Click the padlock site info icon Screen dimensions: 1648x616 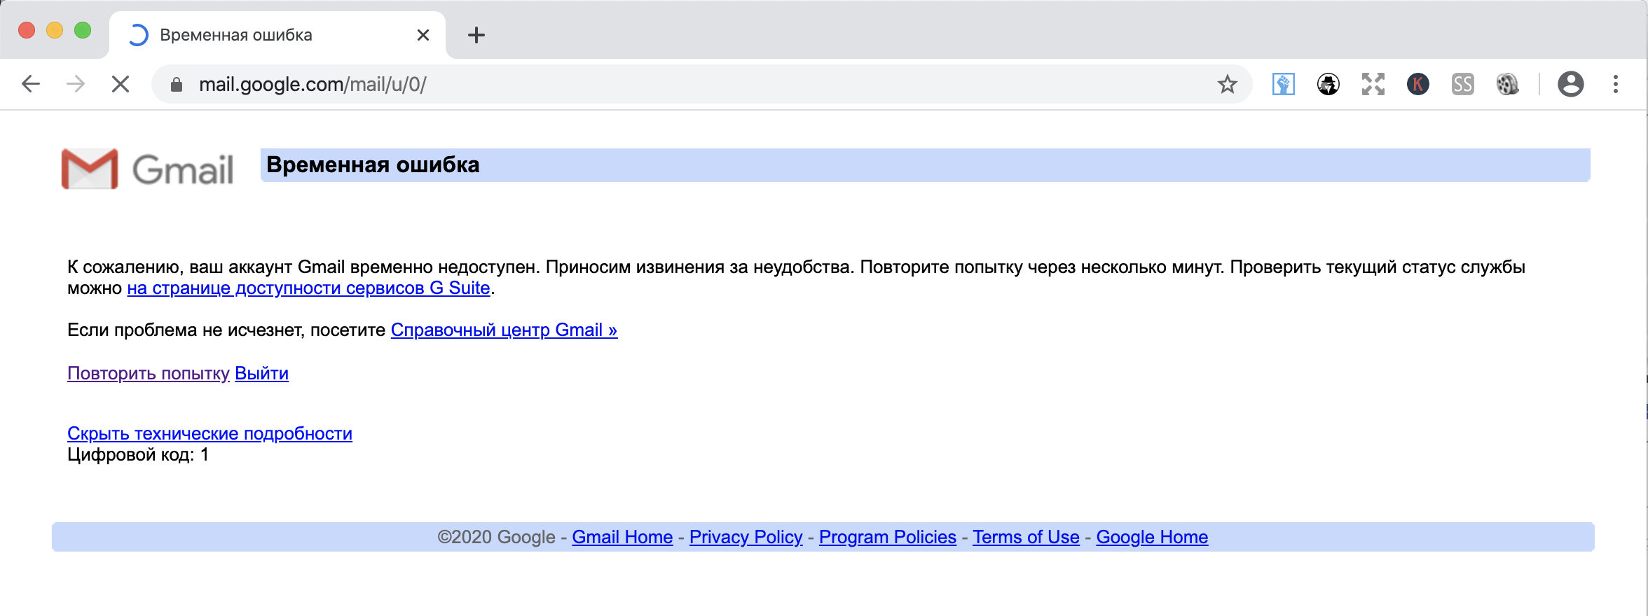tap(177, 85)
